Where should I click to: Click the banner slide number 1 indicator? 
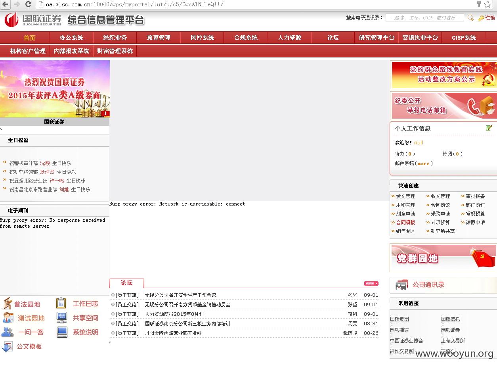coord(105,113)
